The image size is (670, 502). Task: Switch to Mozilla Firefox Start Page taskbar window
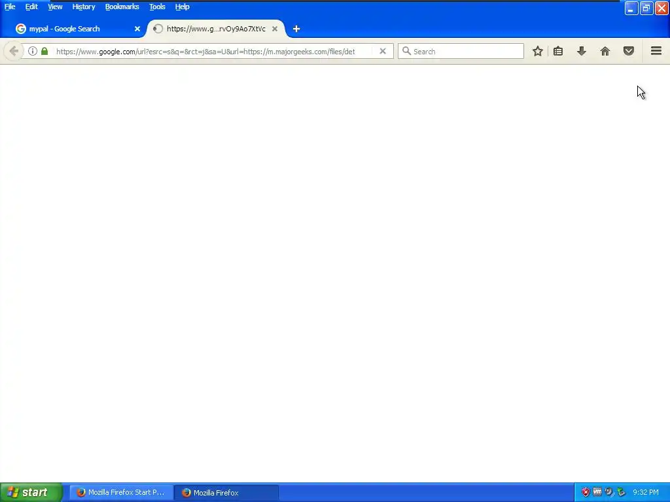click(121, 493)
